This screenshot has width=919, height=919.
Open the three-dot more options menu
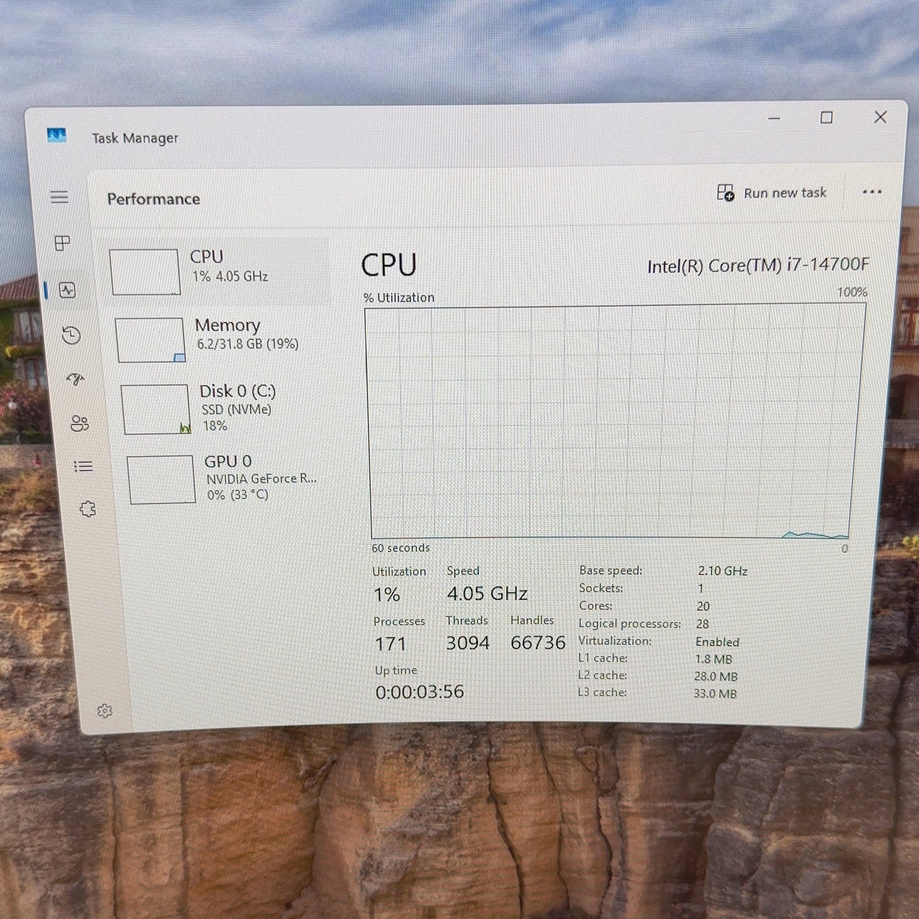pyautogui.click(x=872, y=192)
